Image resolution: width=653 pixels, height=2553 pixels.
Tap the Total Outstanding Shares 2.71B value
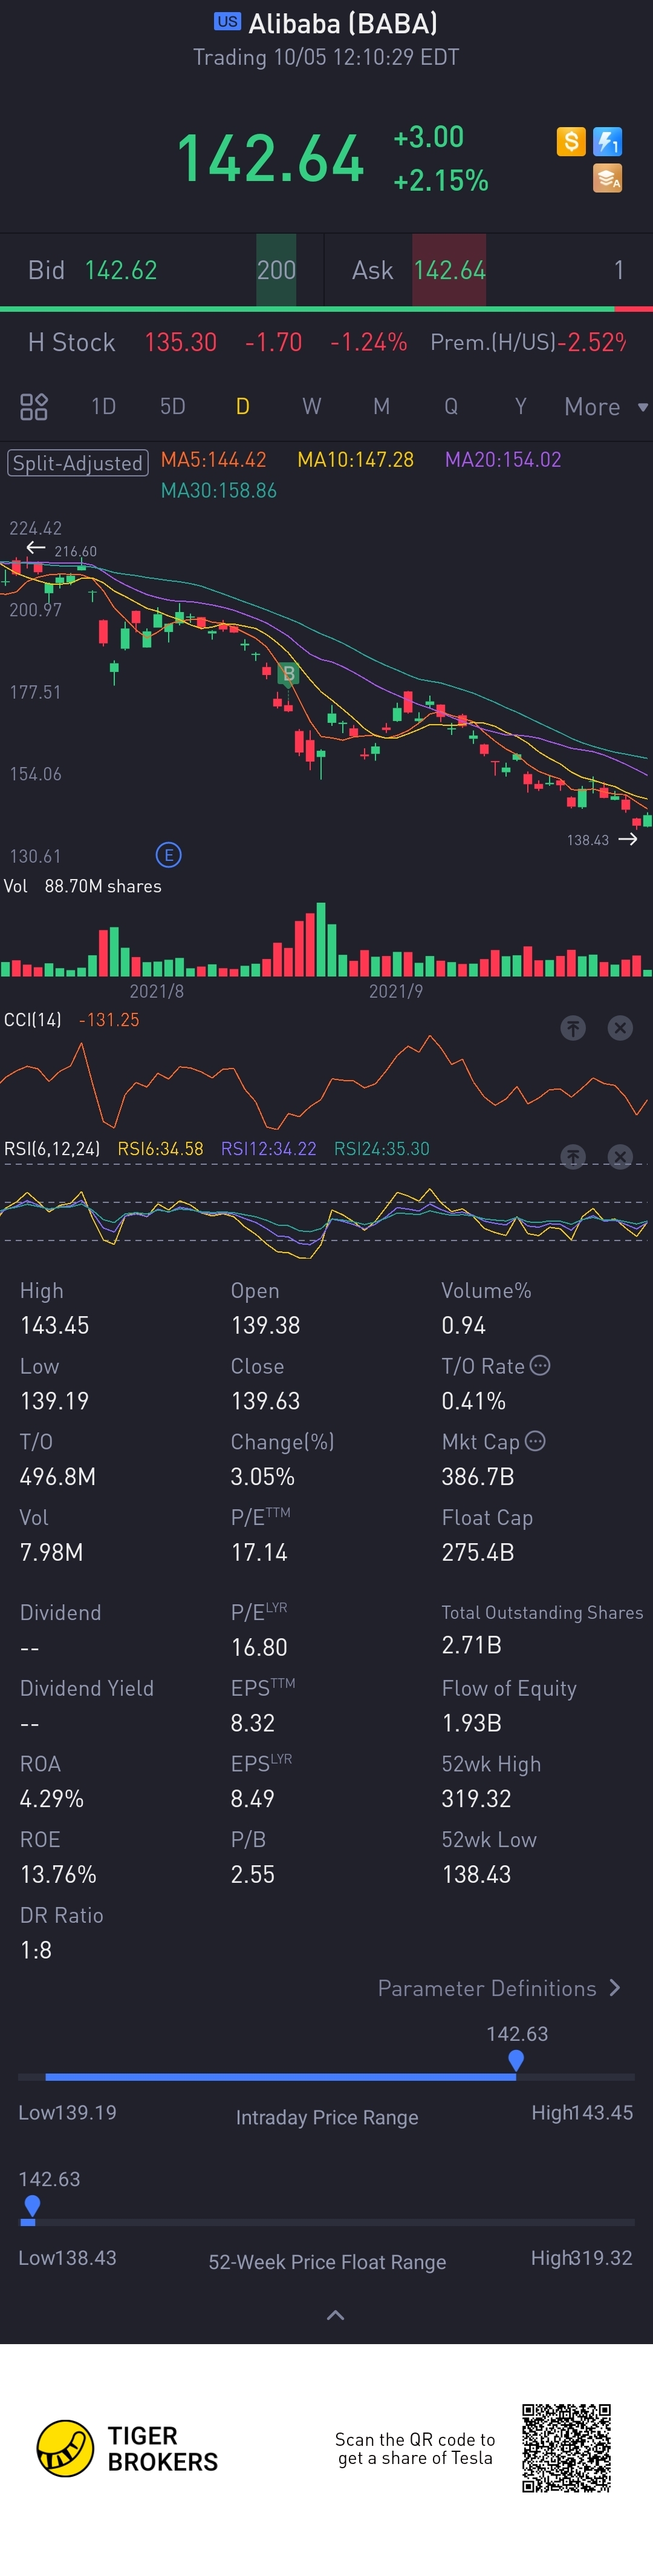click(471, 1644)
